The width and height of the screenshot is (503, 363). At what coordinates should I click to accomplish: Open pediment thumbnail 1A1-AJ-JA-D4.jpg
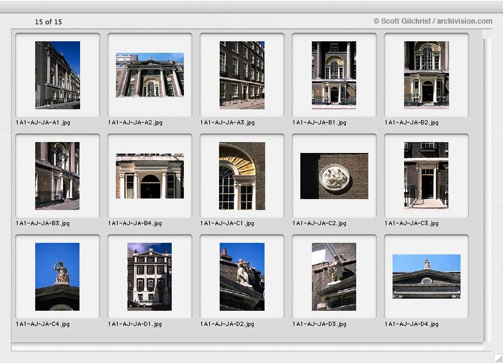427,277
